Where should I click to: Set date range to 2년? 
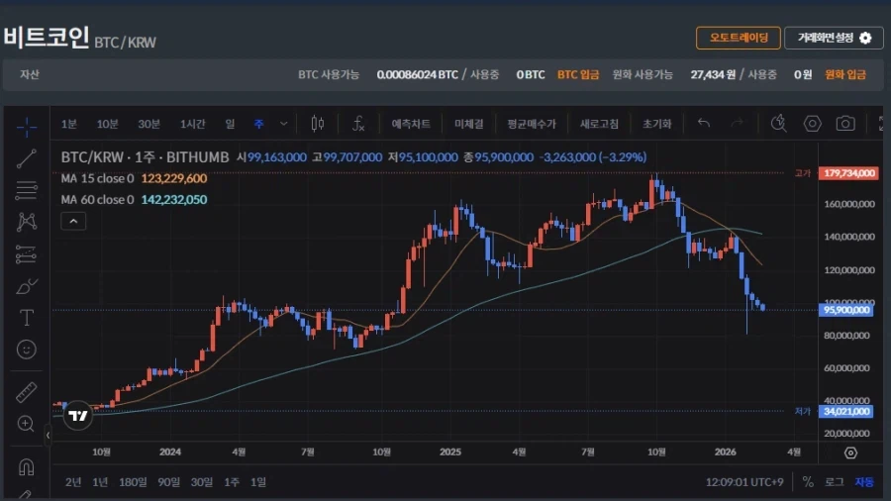click(72, 481)
